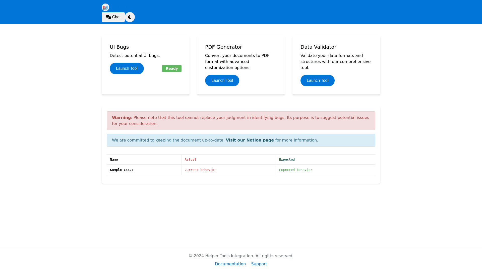Image resolution: width=482 pixels, height=271 pixels.
Task: Click the UI Bugs card title
Action: (119, 47)
